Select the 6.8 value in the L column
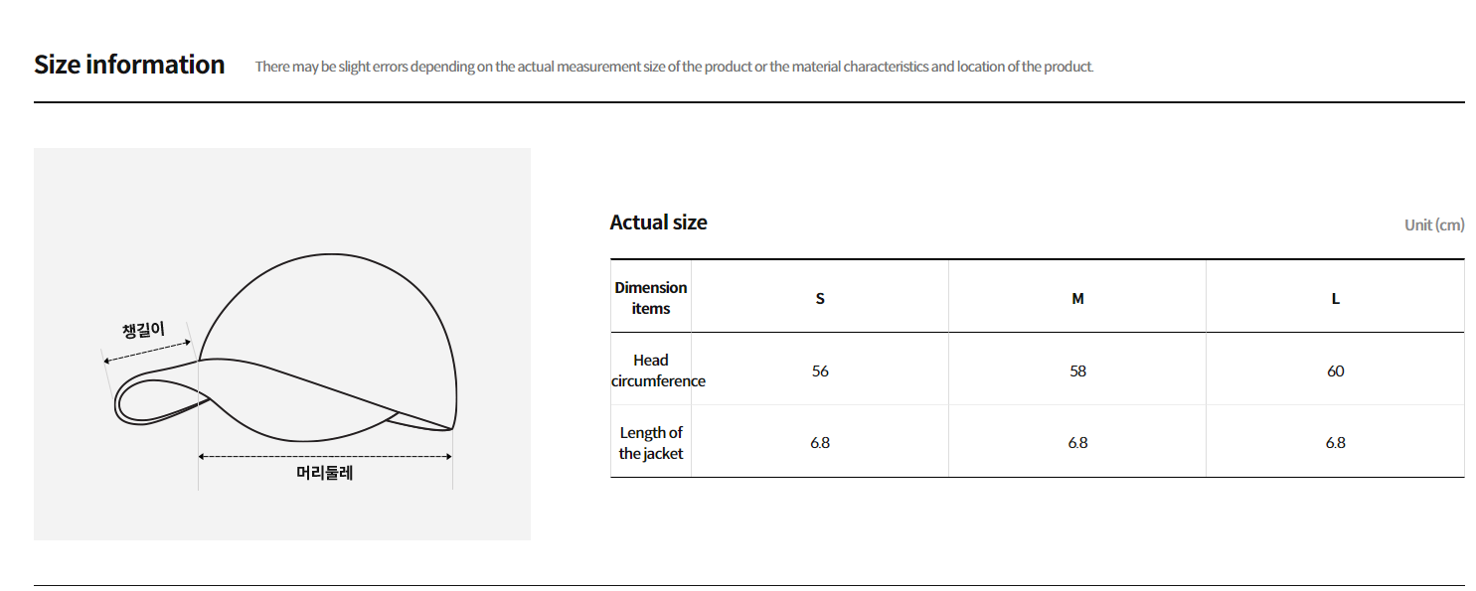1476x591 pixels. 1335,443
